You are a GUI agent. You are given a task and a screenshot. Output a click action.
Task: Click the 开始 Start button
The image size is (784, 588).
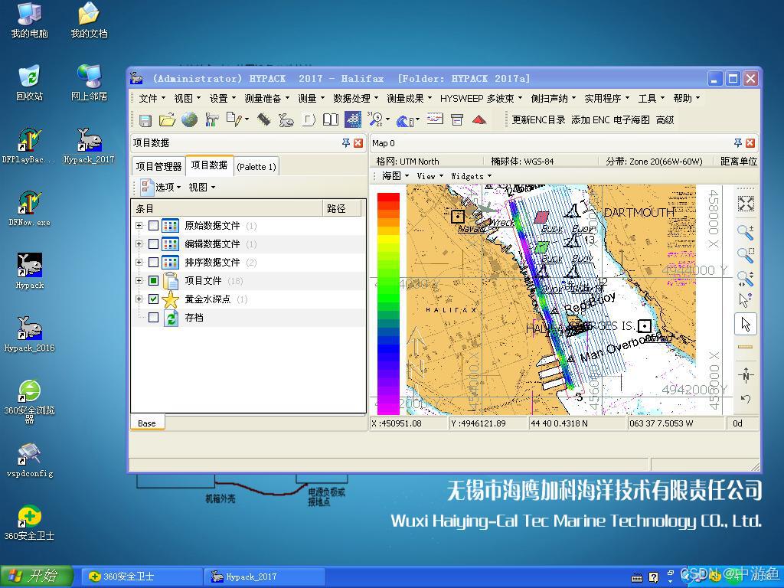(x=37, y=577)
